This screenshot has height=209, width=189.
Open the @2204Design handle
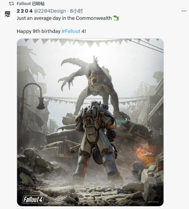[x=50, y=11]
